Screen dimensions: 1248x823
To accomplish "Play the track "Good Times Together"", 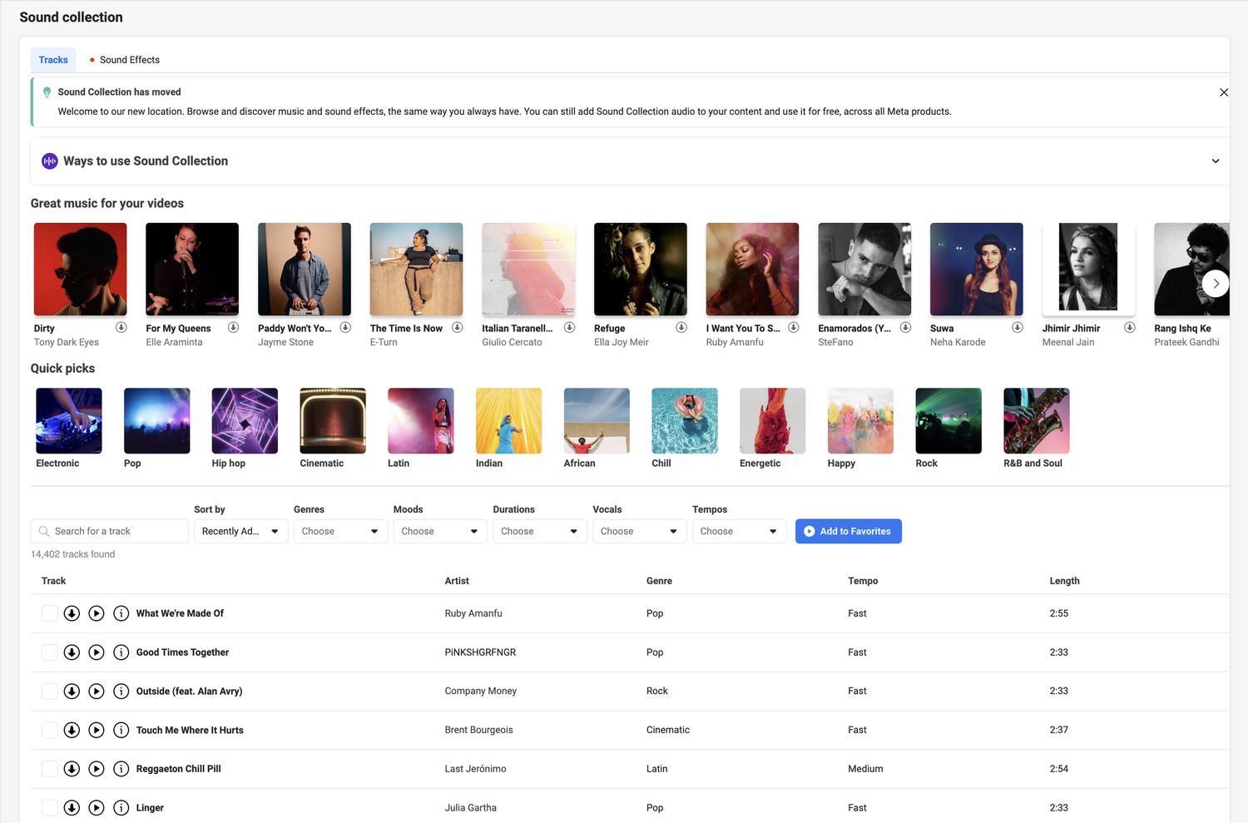I will click(x=96, y=652).
